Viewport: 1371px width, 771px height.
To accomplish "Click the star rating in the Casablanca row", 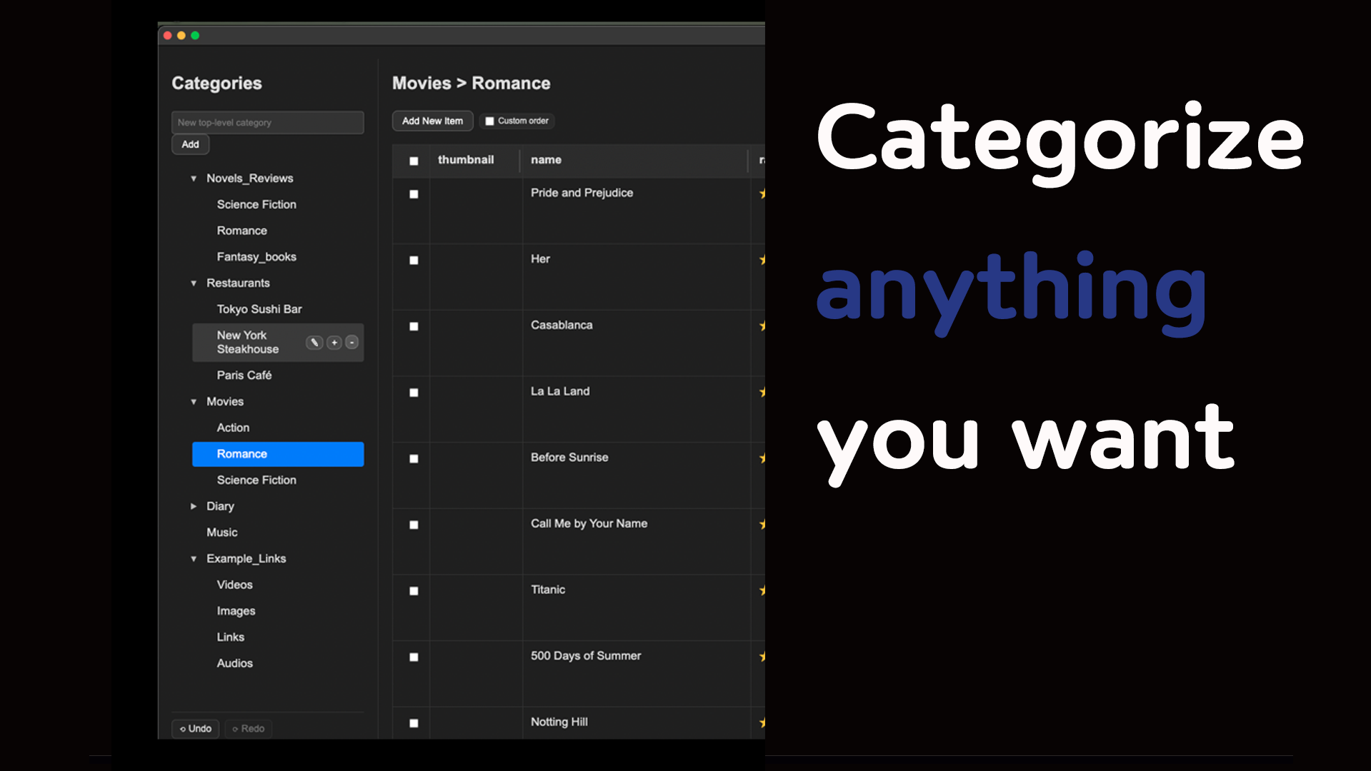I will pyautogui.click(x=762, y=326).
